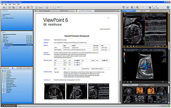Click the pencil icon under the Doppler image
171x108 pixels.
tap(163, 82)
